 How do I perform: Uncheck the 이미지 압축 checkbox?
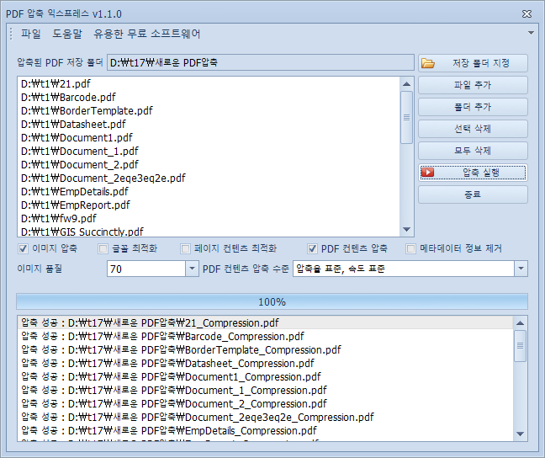coord(23,248)
